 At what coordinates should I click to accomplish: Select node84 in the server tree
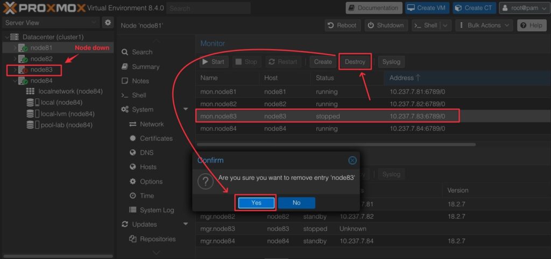click(x=41, y=80)
